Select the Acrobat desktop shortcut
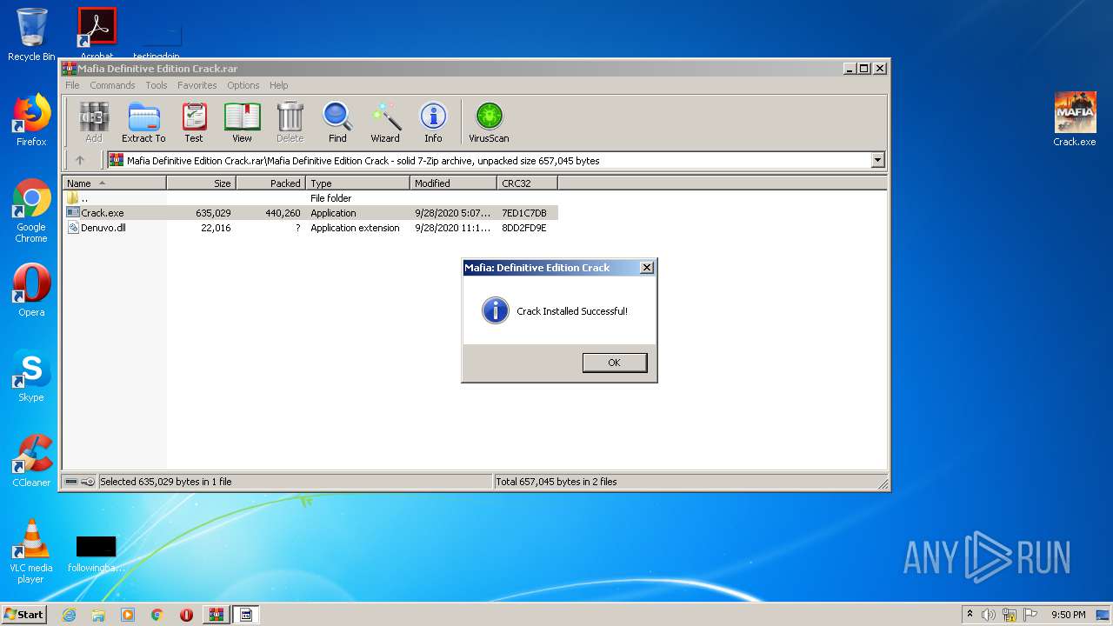1113x626 pixels. pyautogui.click(x=97, y=33)
